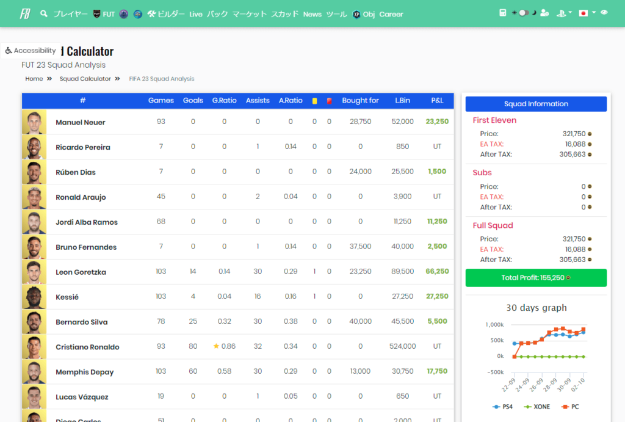
Task: Select the Total Profit: 155,250 button
Action: tap(536, 278)
